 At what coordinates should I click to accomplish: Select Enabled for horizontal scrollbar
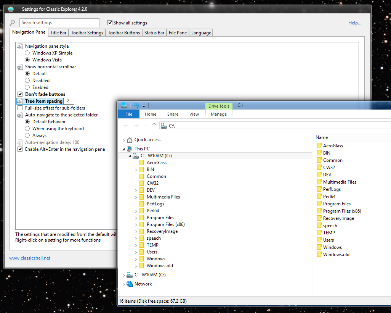coord(27,87)
